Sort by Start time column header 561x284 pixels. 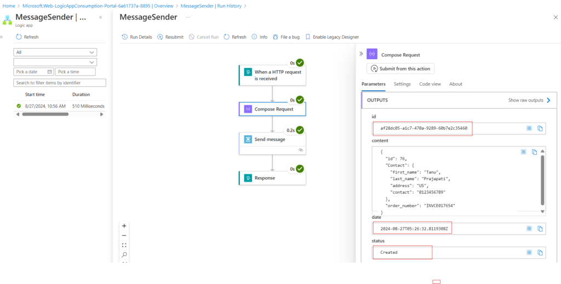(35, 95)
